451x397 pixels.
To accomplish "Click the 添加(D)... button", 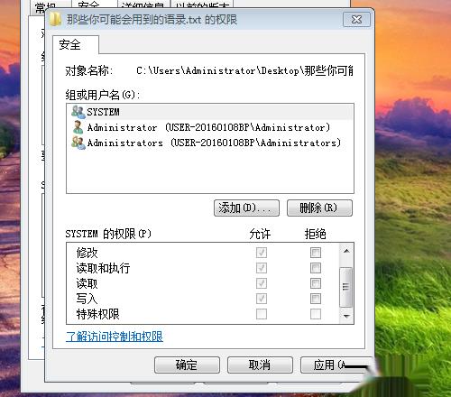I will (246, 208).
